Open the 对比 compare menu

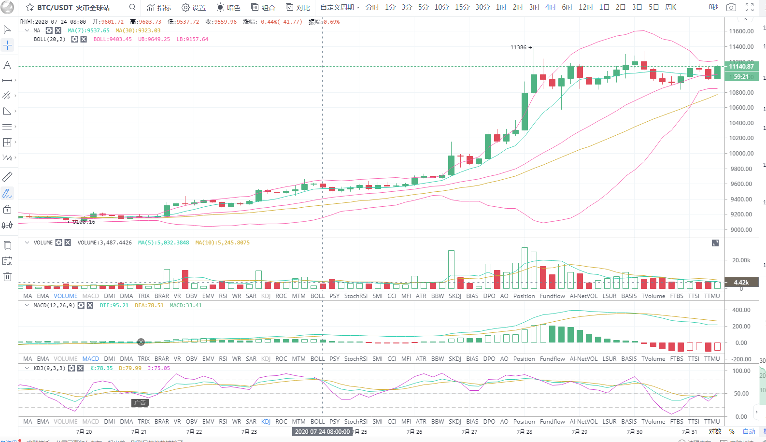[x=298, y=7]
